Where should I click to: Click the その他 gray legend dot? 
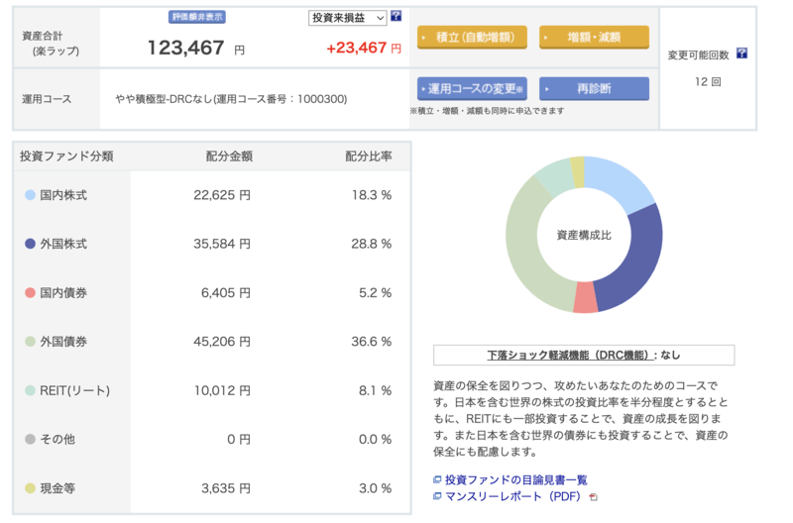[x=30, y=439]
